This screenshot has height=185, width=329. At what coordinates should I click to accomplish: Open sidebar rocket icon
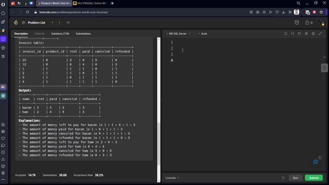[x=3, y=22]
